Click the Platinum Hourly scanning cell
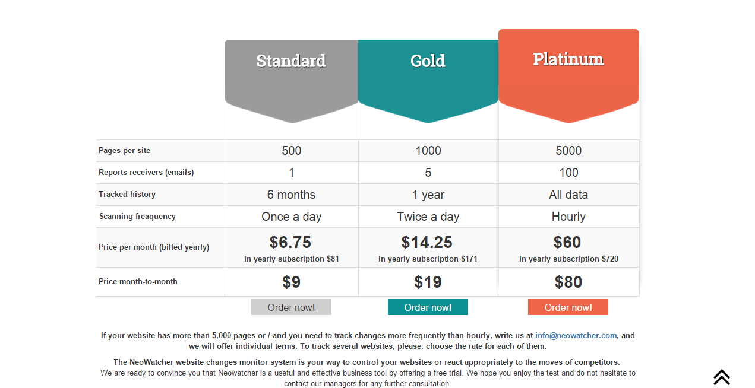Viewport: 755px width, 388px height. click(x=568, y=217)
